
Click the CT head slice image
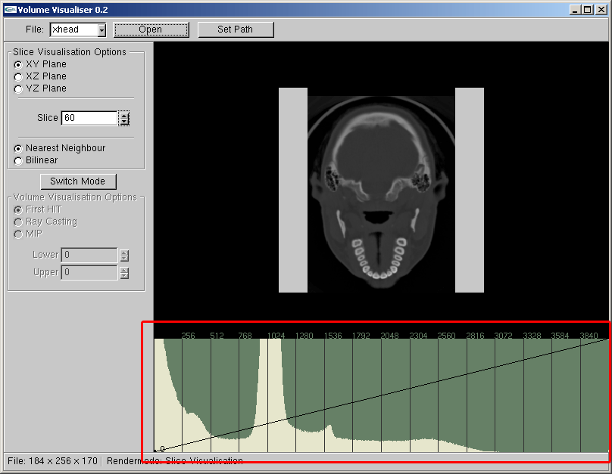381,190
